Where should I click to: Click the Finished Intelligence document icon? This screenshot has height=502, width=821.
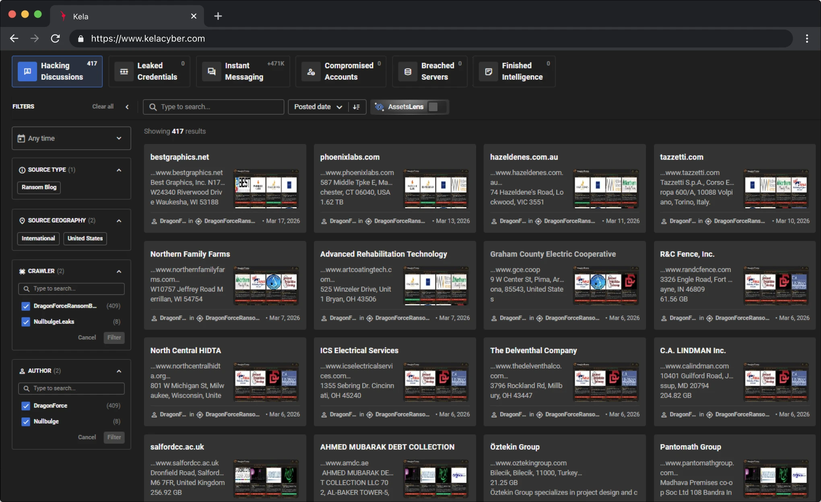489,72
